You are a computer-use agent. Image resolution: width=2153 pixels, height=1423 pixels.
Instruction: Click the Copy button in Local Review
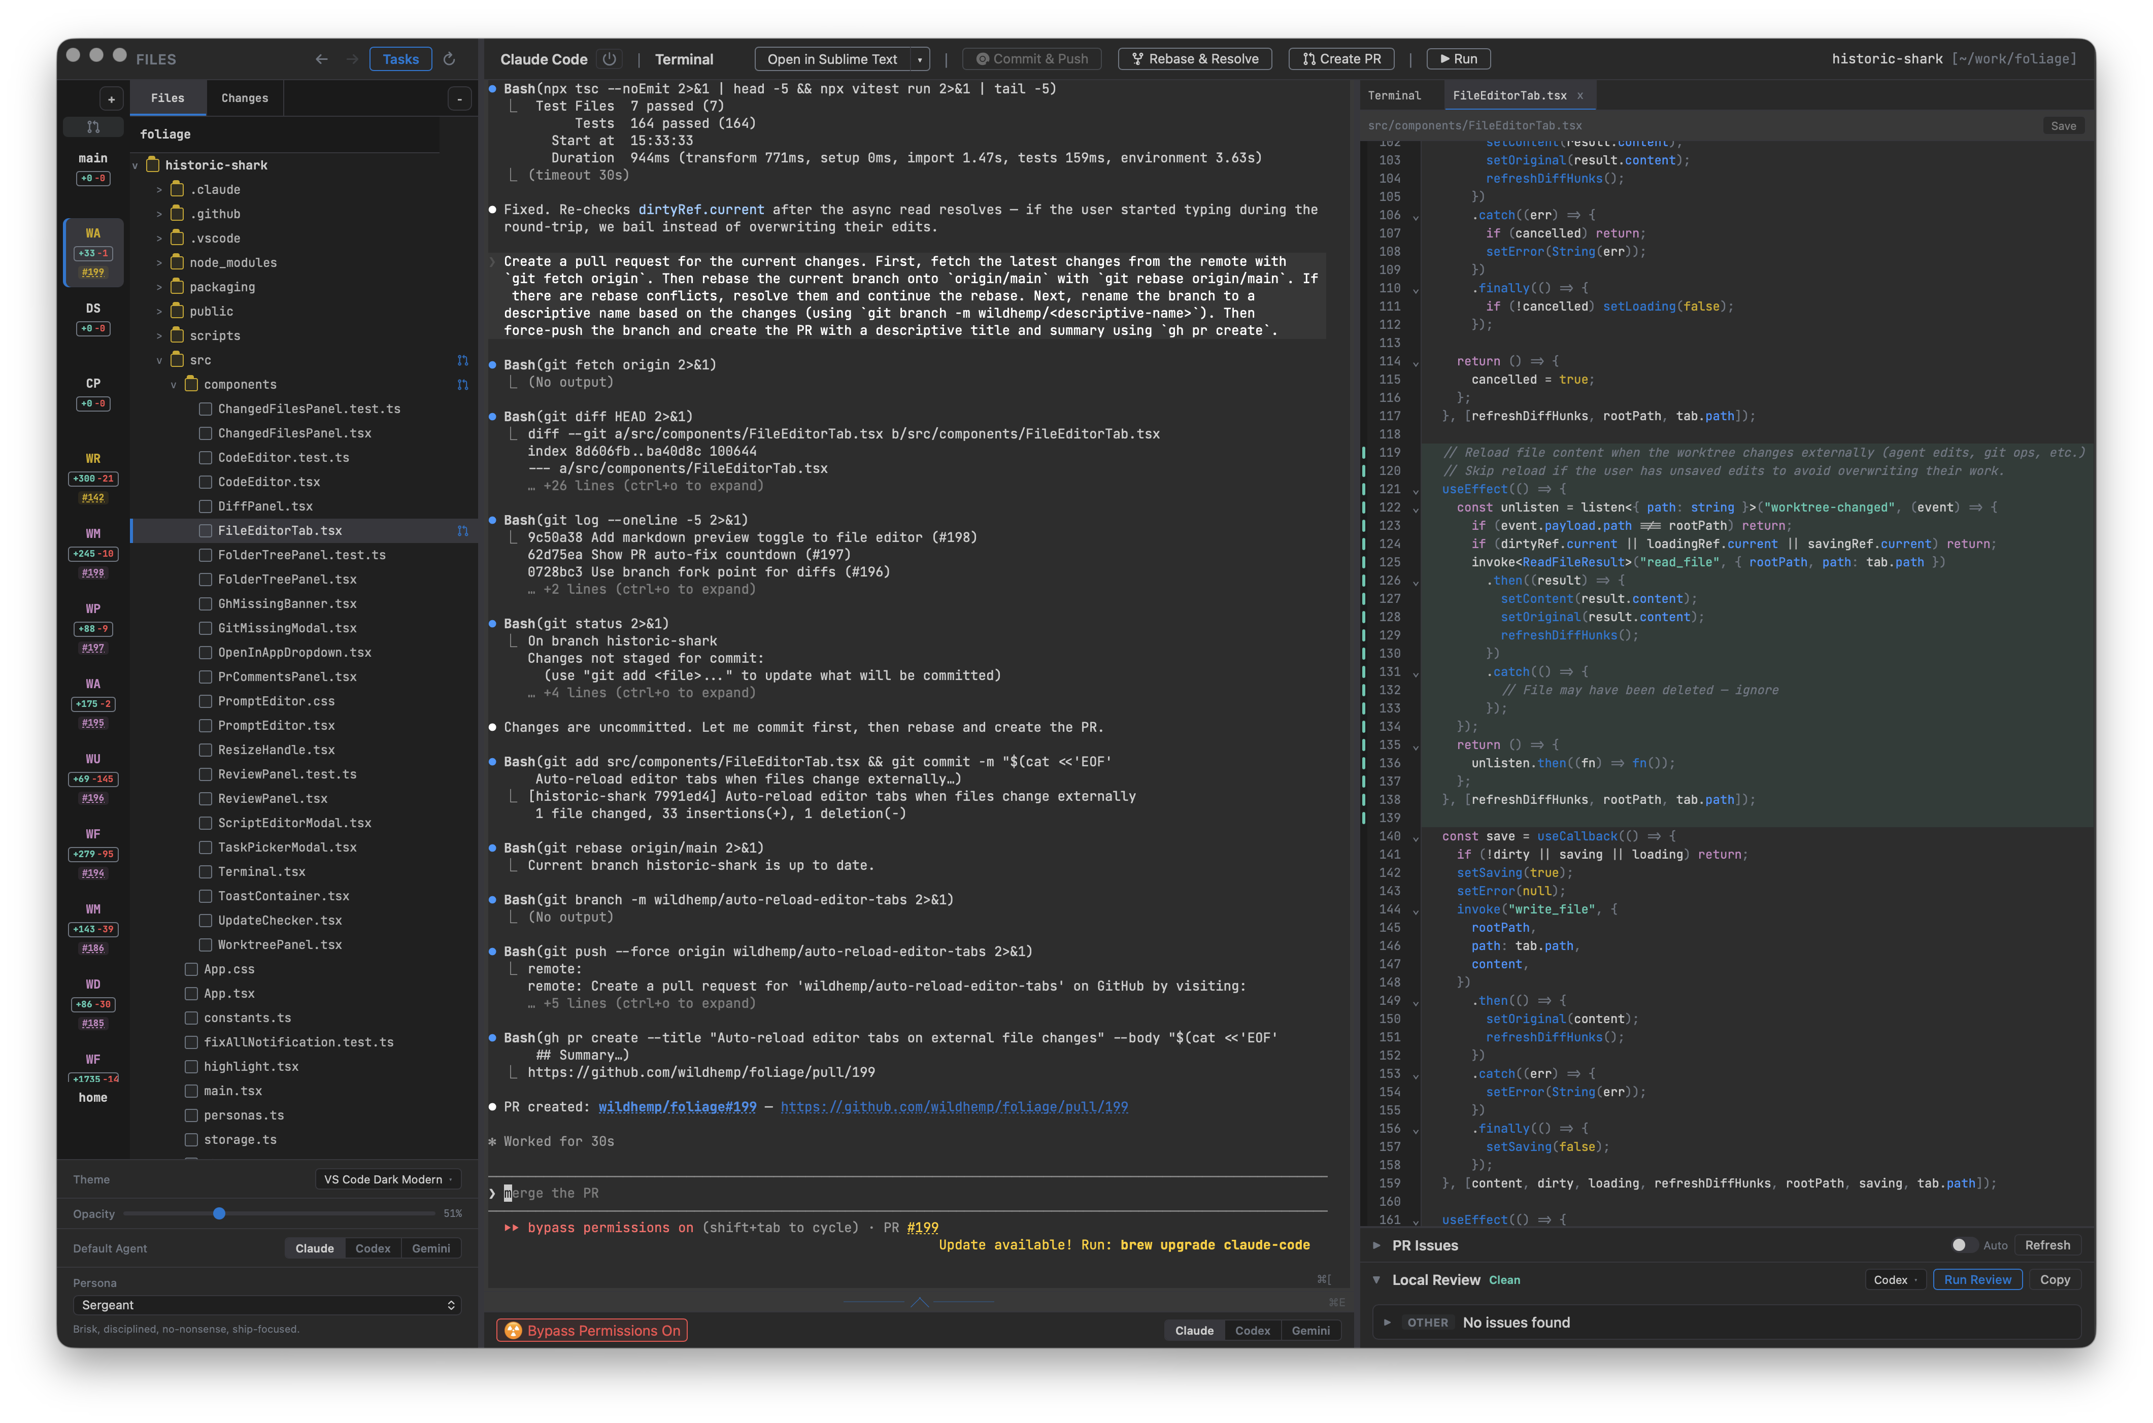click(2054, 1279)
